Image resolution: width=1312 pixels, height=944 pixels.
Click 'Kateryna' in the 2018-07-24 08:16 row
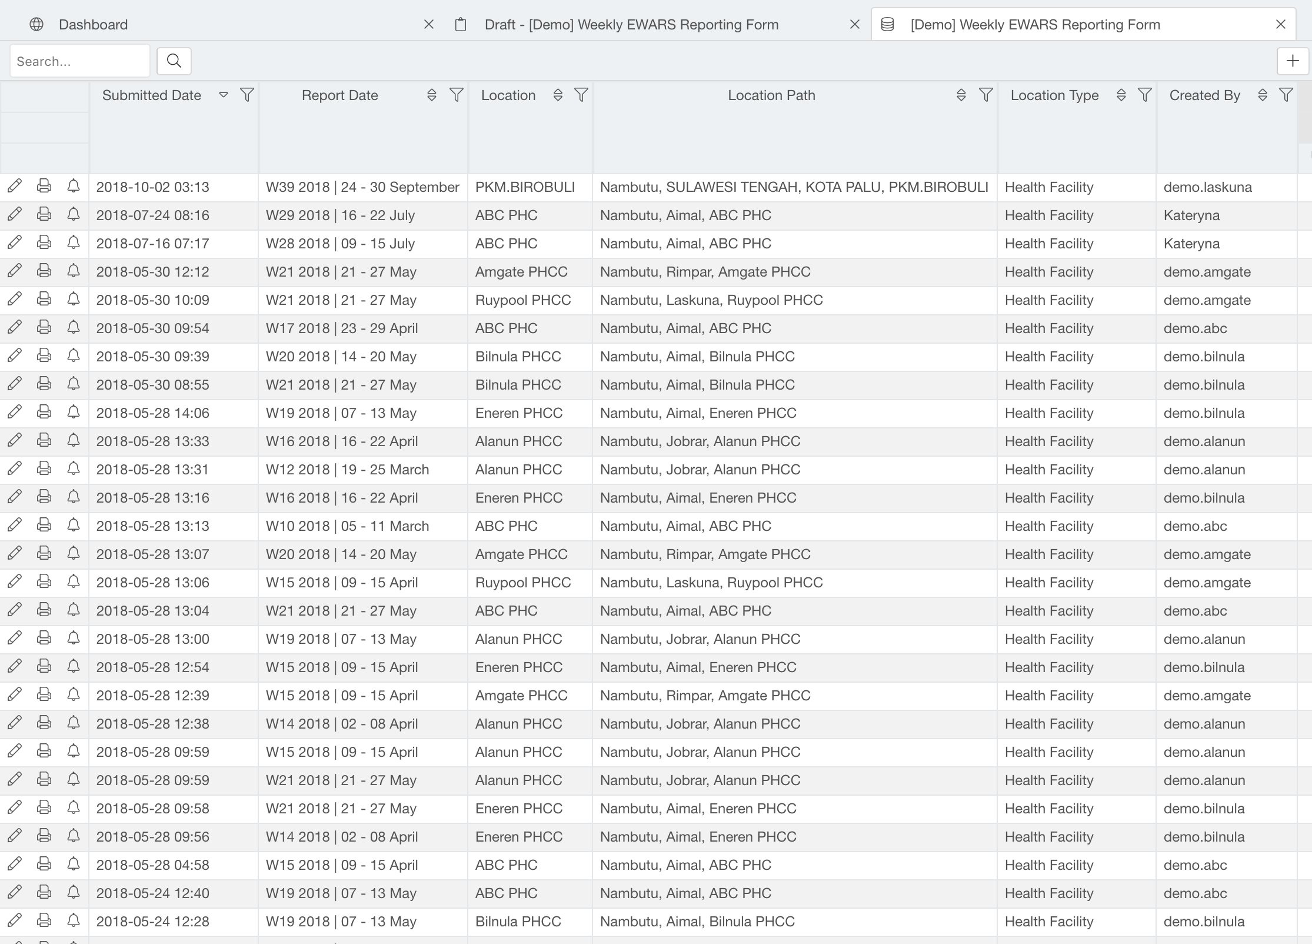[1191, 215]
